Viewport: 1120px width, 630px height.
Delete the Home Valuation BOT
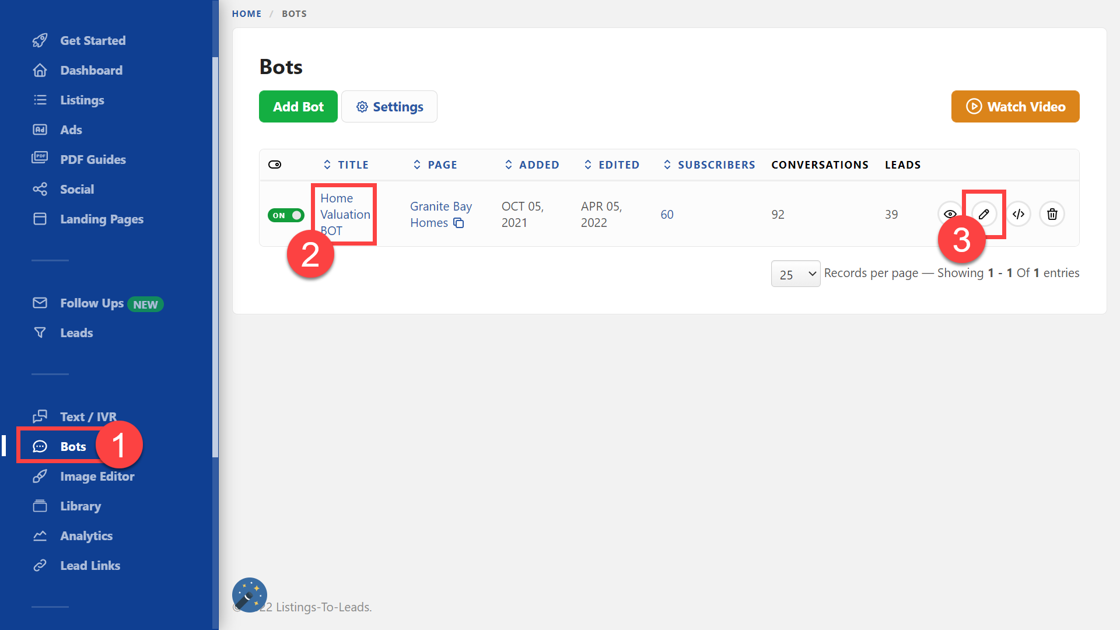(1052, 214)
